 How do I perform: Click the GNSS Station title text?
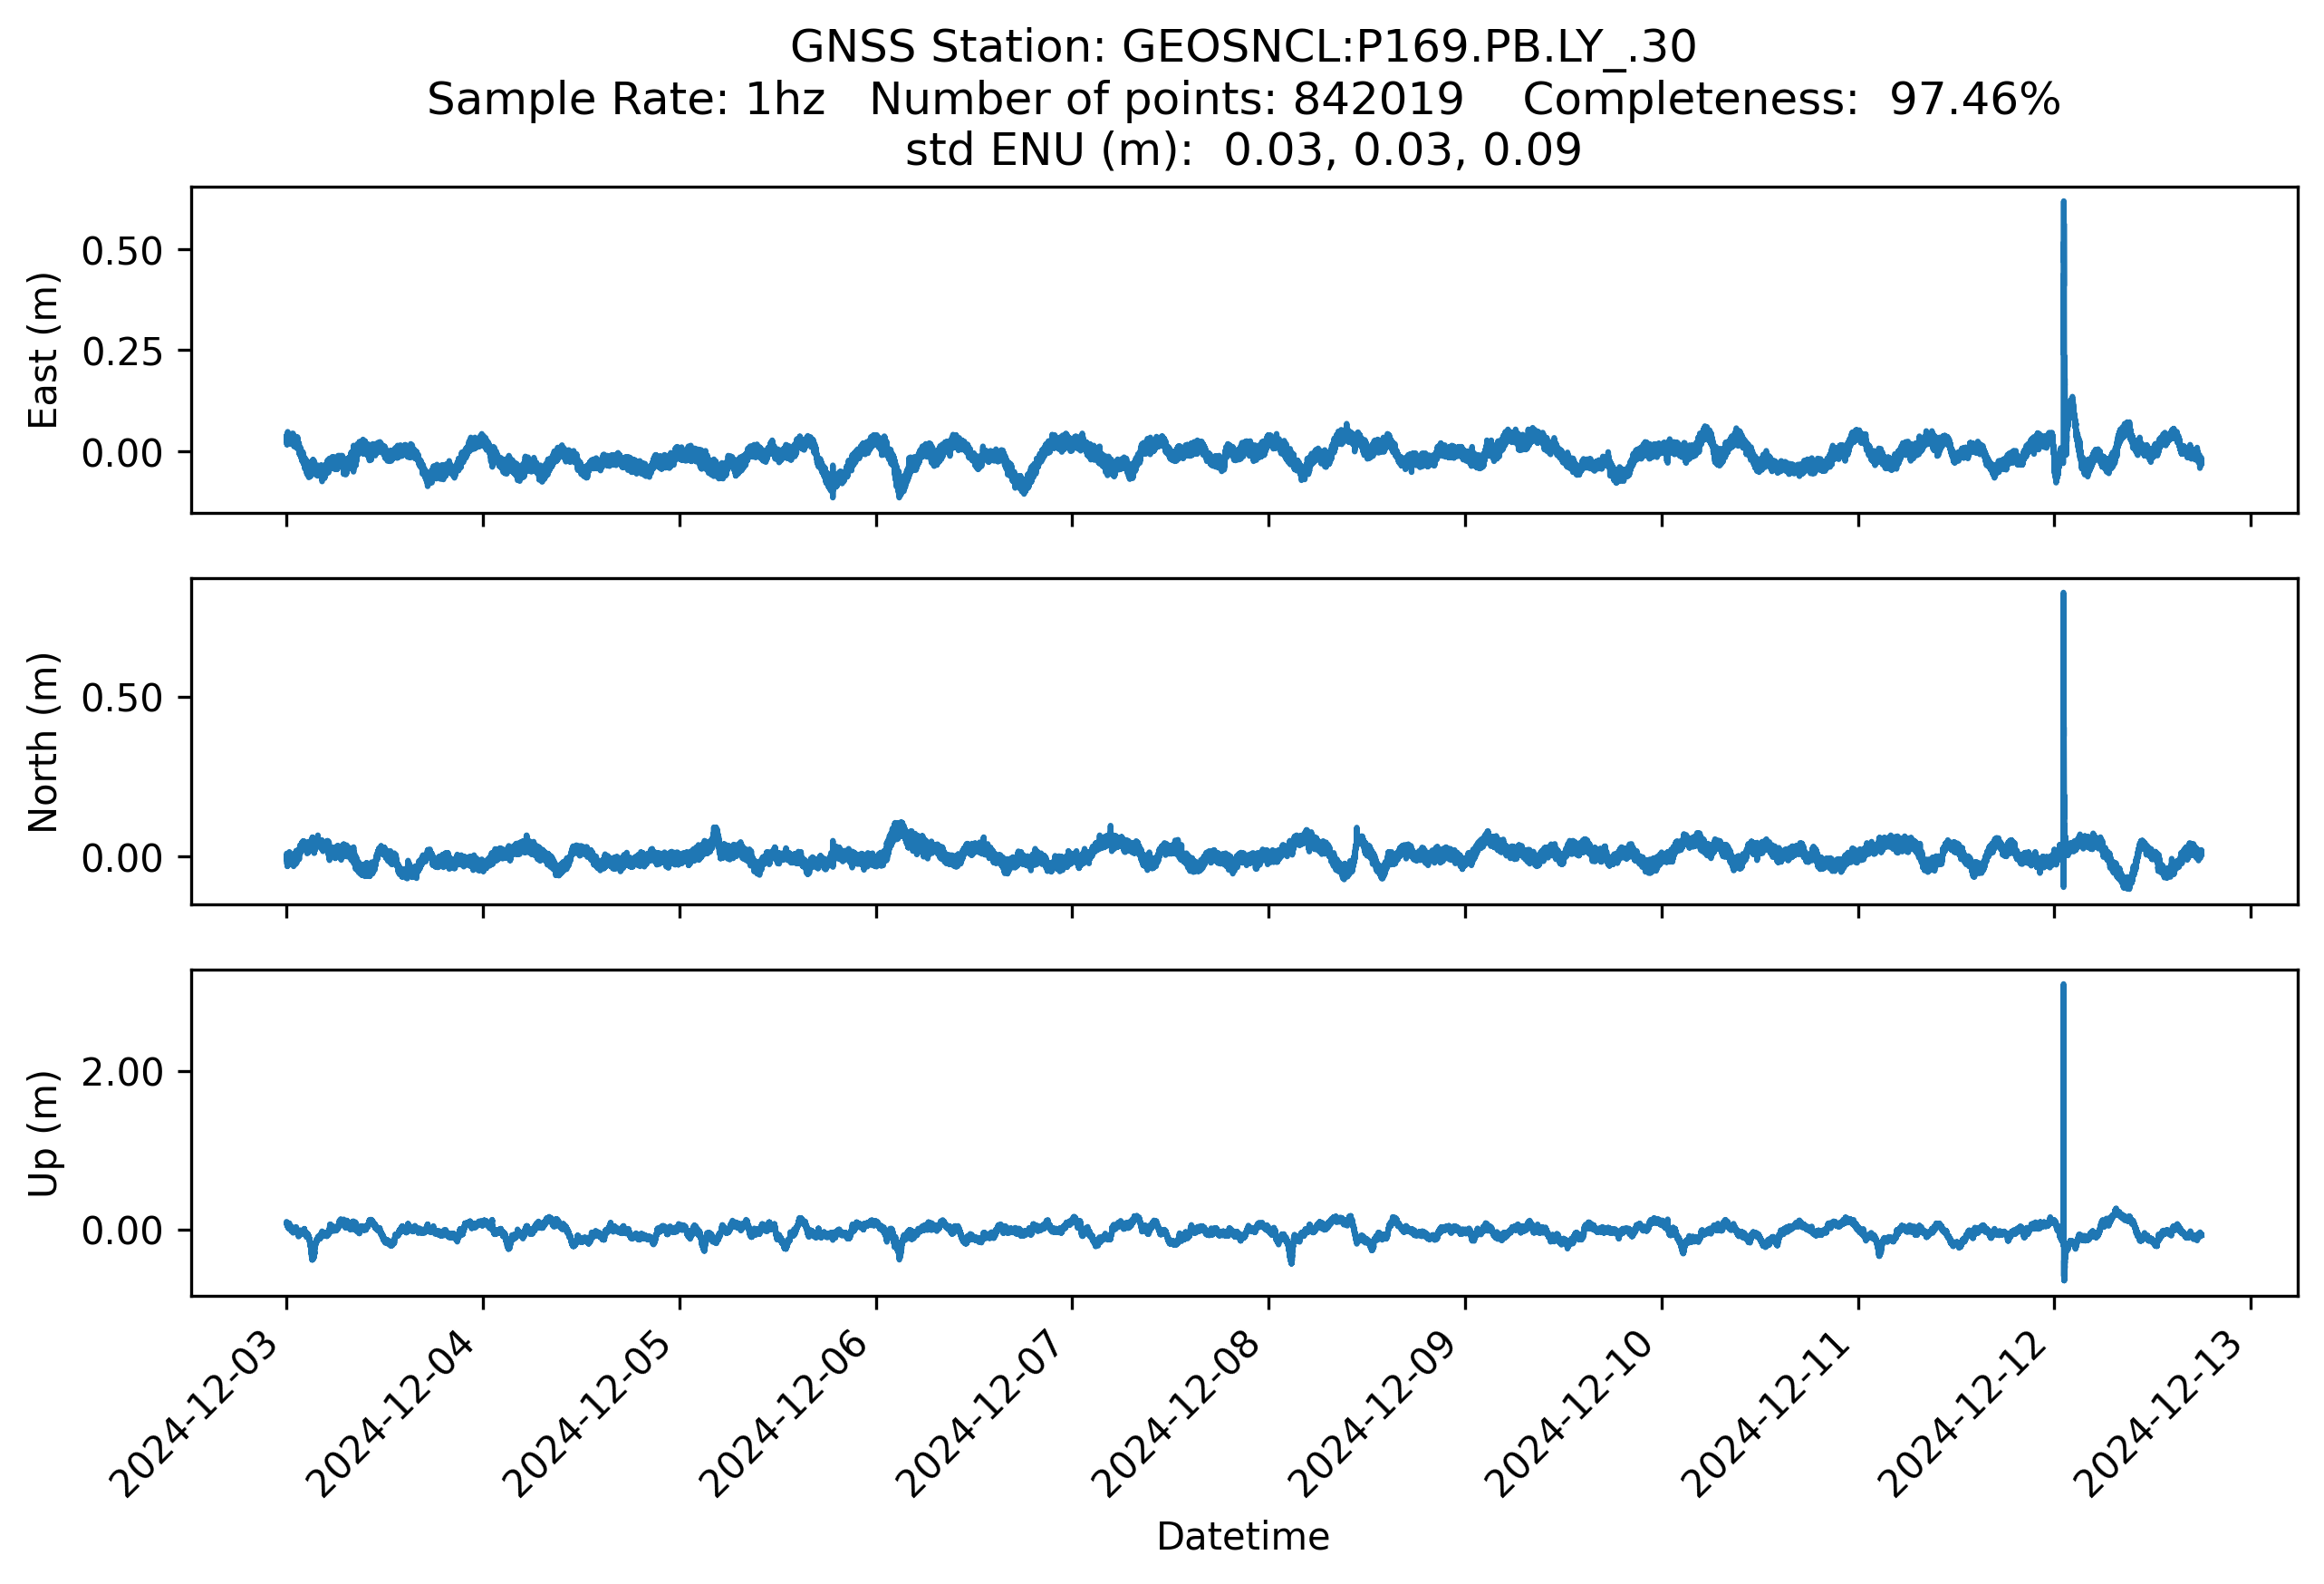pyautogui.click(x=1243, y=47)
